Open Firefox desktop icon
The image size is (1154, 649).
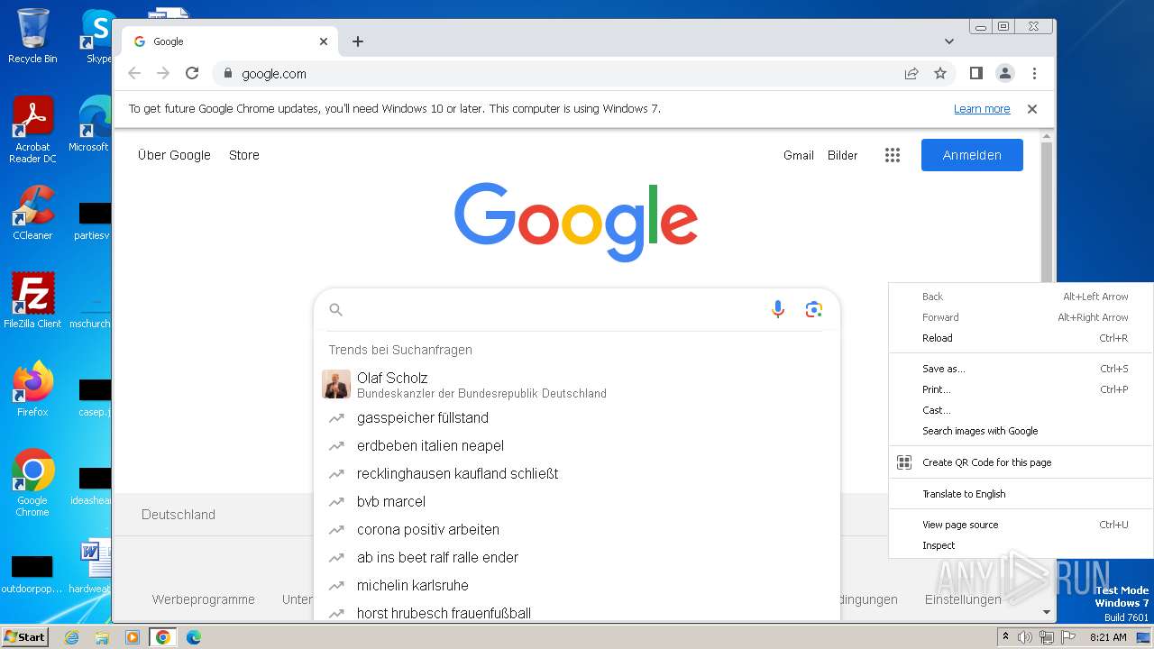32,389
